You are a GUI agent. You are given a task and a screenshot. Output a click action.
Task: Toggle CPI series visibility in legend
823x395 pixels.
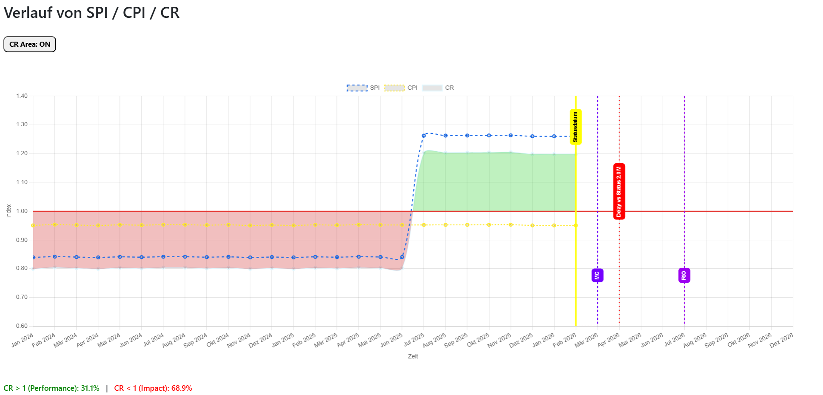[x=412, y=88]
